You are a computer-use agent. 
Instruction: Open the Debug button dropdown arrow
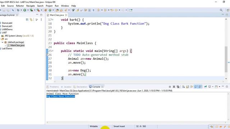coord(21,10)
